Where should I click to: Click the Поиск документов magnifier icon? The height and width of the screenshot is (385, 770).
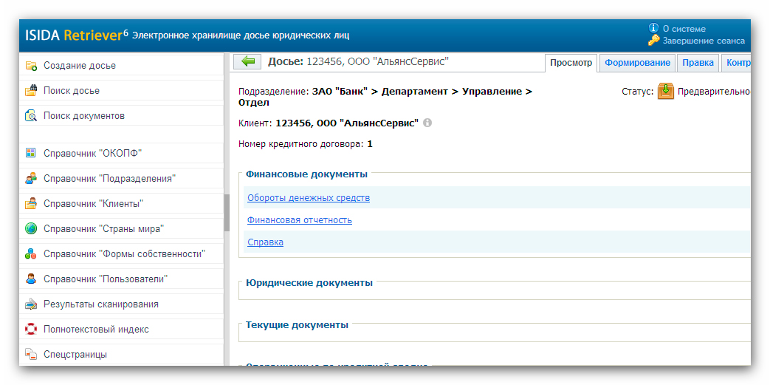[x=31, y=116]
